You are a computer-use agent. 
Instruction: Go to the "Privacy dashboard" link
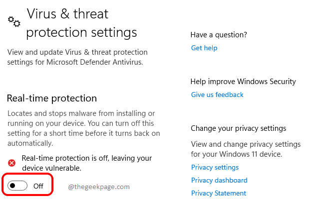click(x=219, y=180)
